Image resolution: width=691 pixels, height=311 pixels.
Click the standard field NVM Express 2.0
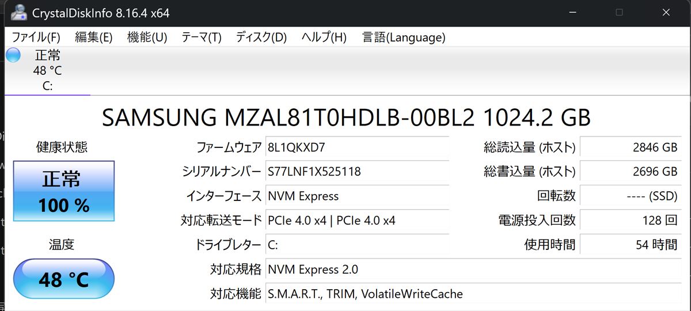[474, 270]
